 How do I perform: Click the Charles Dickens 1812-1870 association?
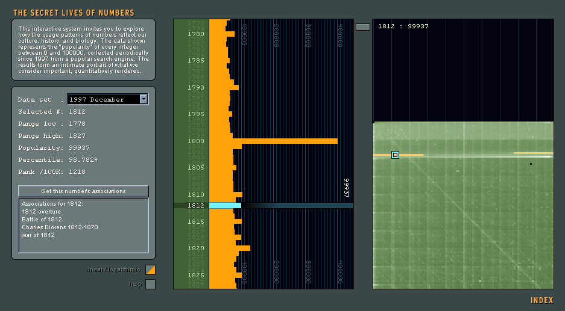click(60, 227)
